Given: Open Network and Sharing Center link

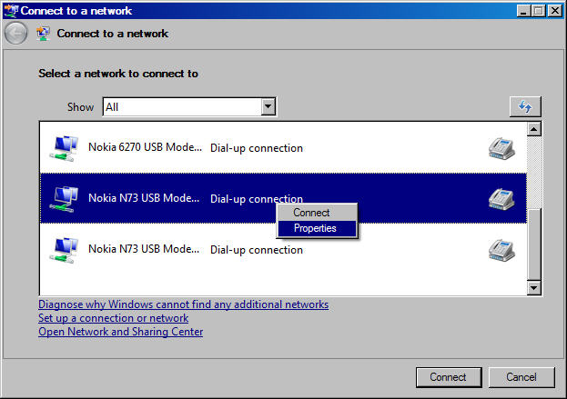Looking at the screenshot, I should [x=120, y=332].
